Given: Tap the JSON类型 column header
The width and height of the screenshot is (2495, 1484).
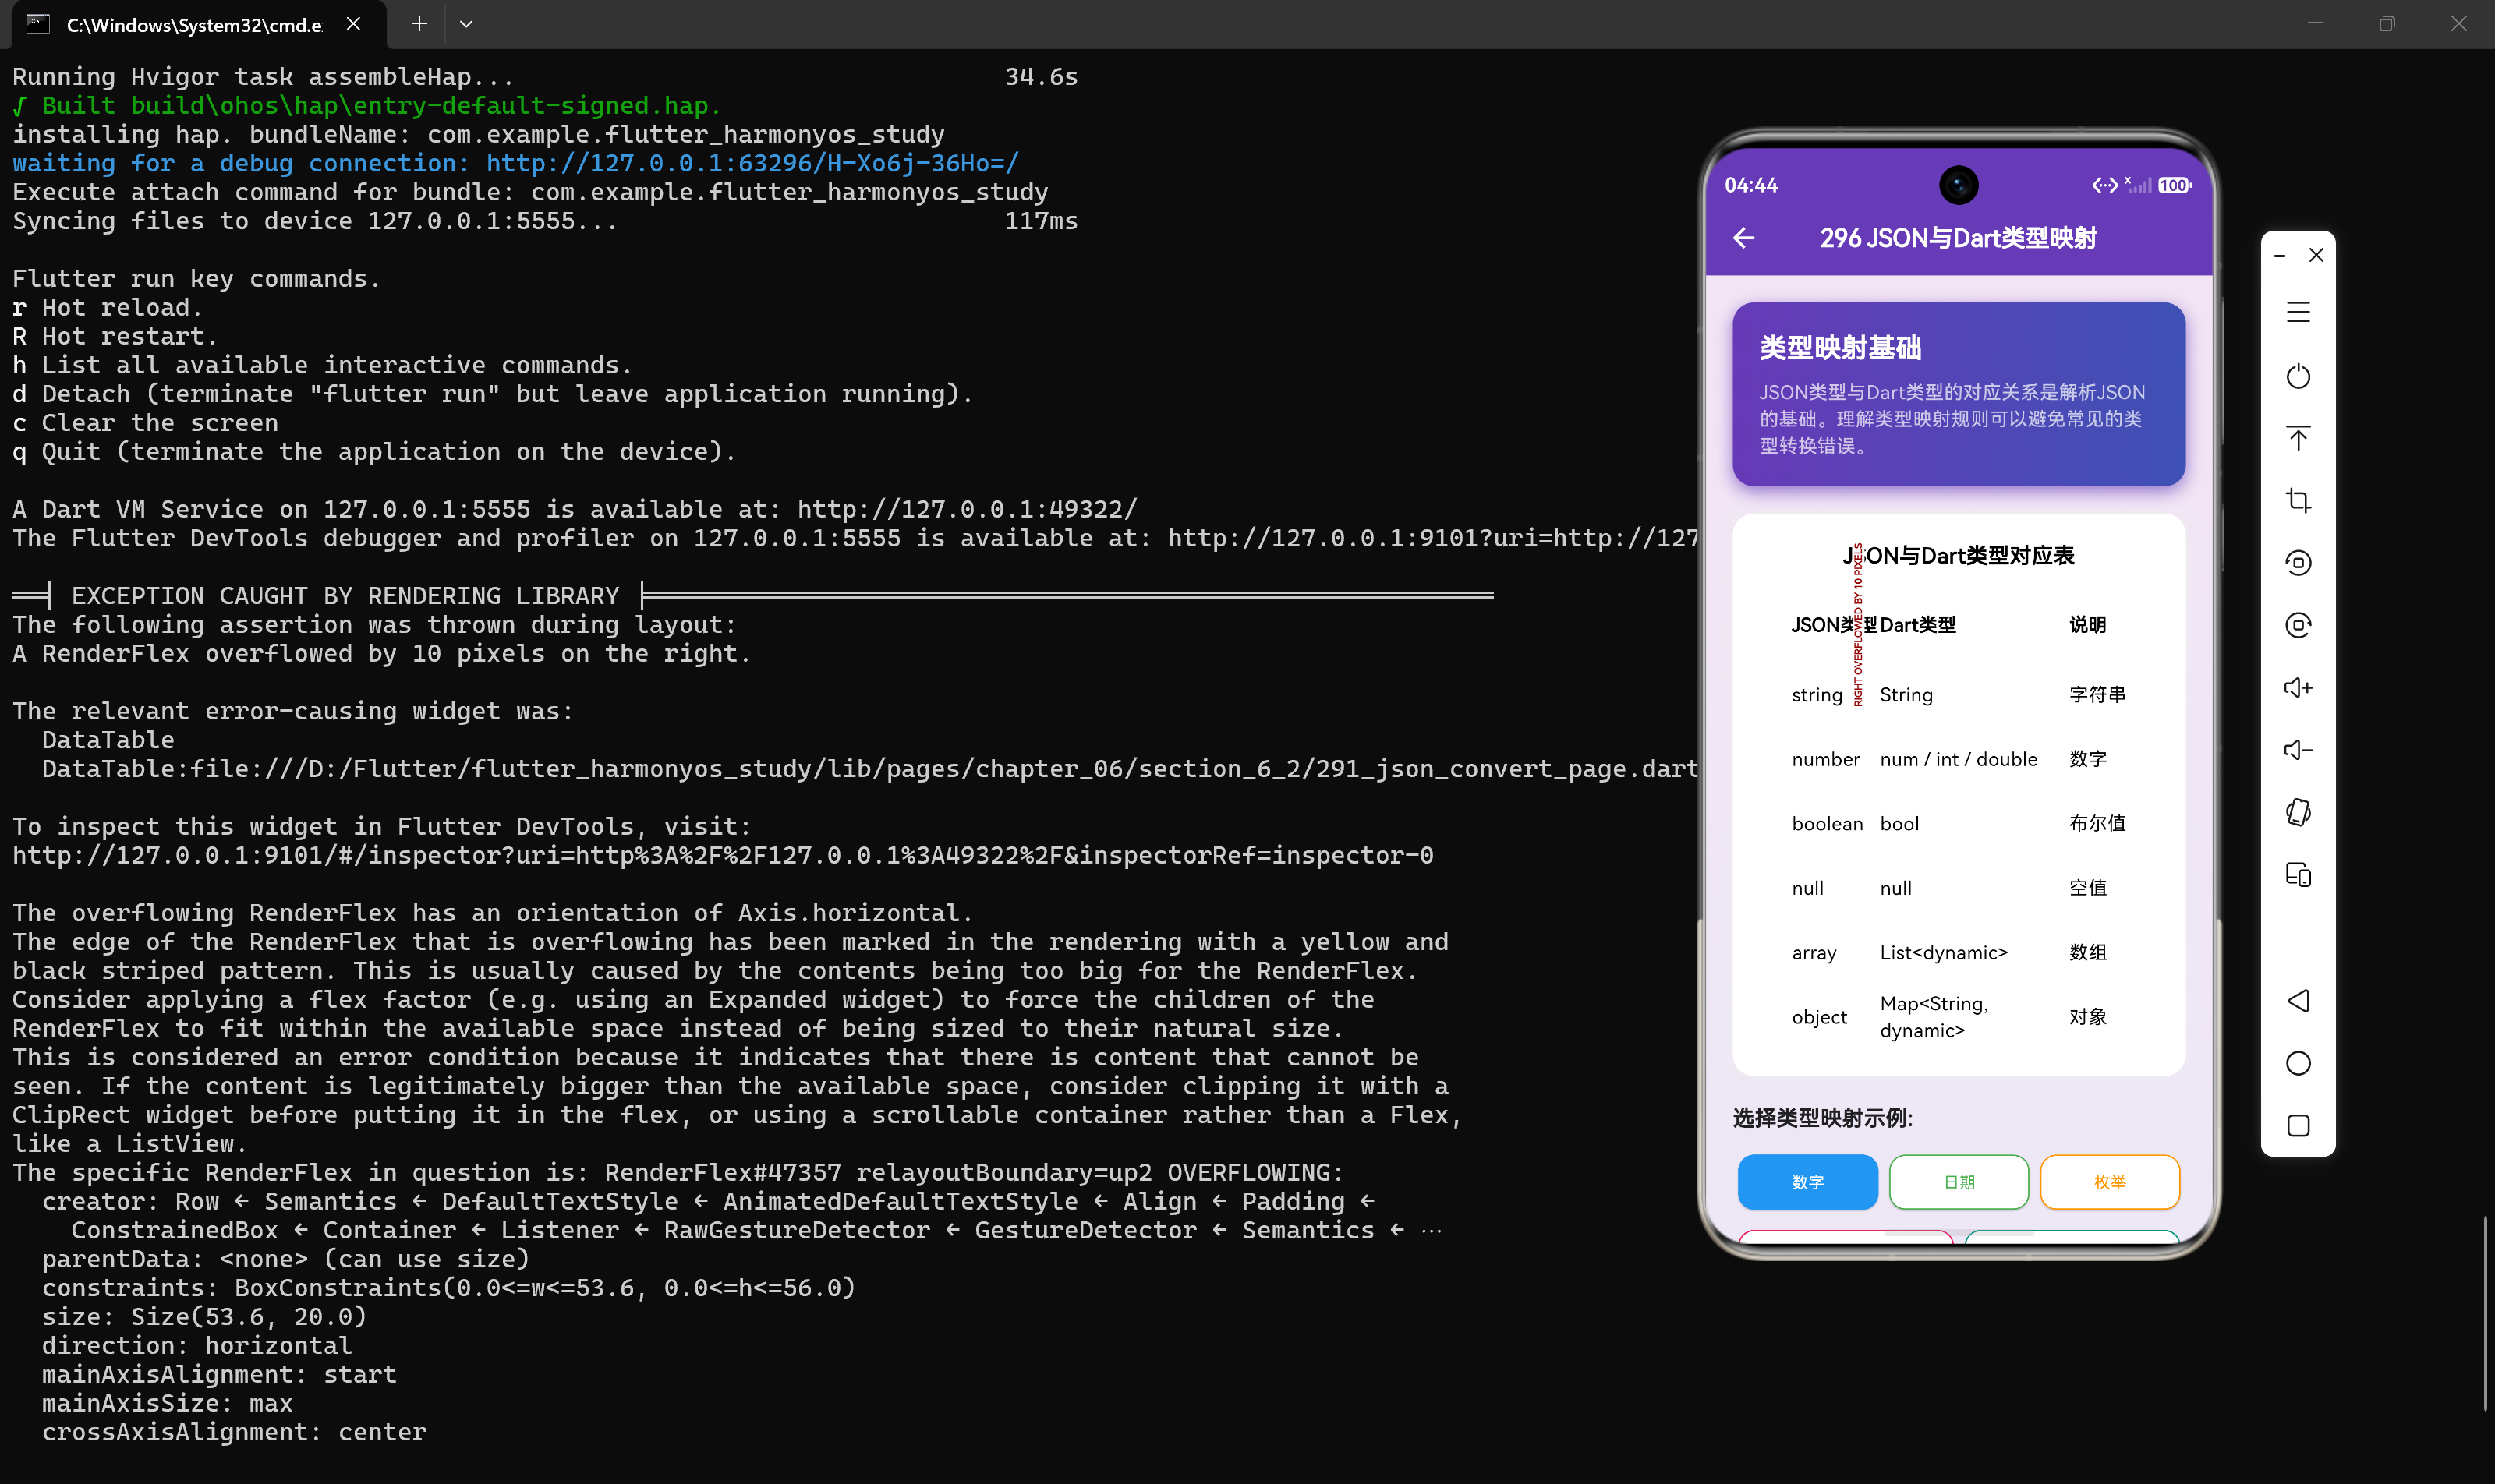Looking at the screenshot, I should click(x=1833, y=625).
